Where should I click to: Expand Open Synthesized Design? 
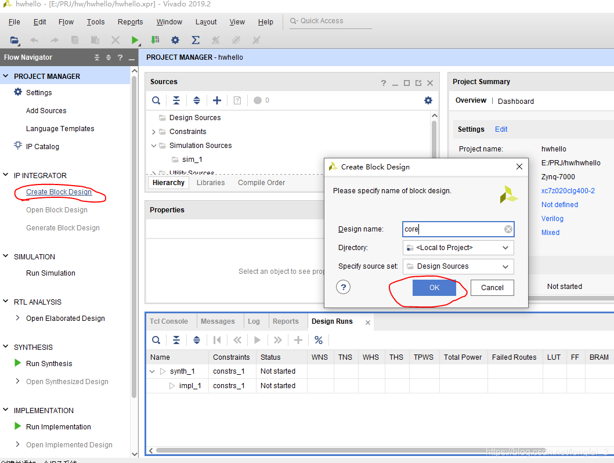[x=17, y=381]
